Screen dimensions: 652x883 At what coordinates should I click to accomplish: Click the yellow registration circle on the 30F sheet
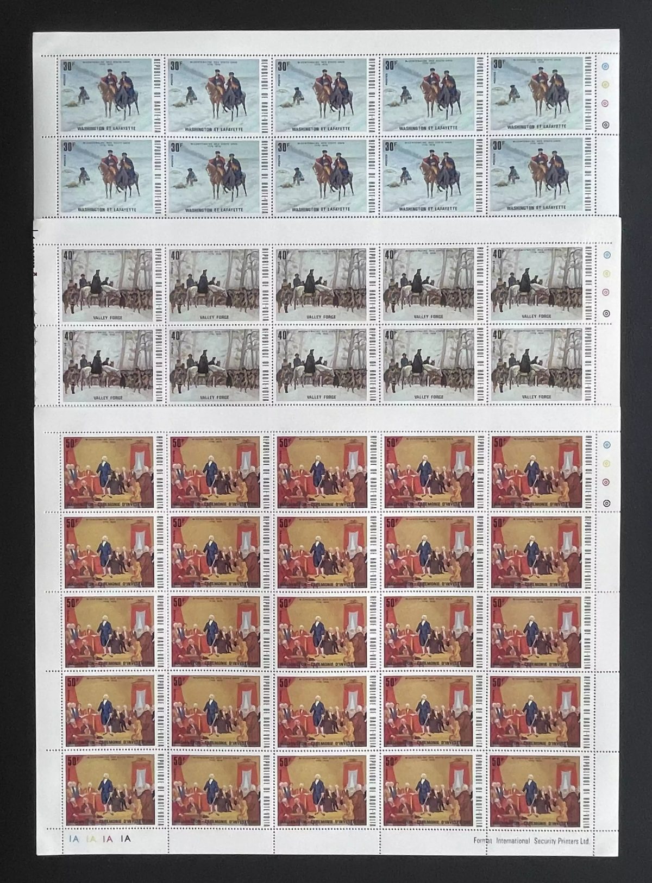coord(606,86)
